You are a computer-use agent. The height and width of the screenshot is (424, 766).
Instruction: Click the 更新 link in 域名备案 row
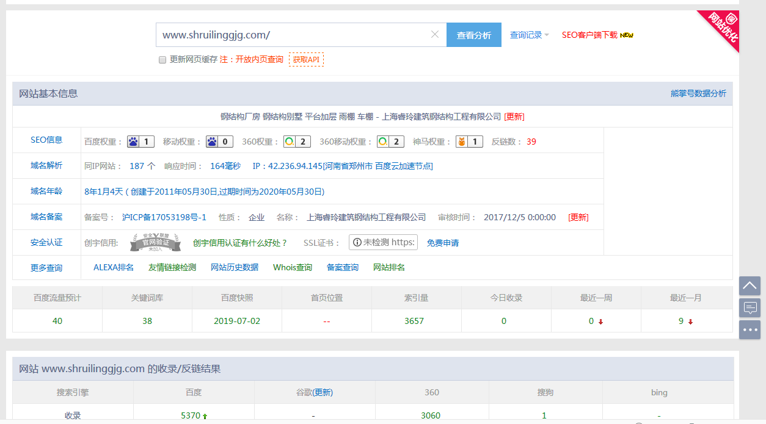click(x=578, y=217)
